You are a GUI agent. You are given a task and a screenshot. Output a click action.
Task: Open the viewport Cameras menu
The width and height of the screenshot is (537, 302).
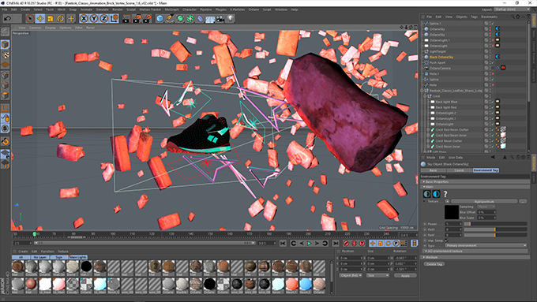[36, 28]
